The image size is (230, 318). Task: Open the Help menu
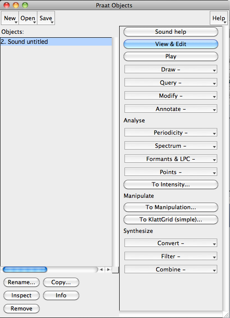[x=219, y=18]
